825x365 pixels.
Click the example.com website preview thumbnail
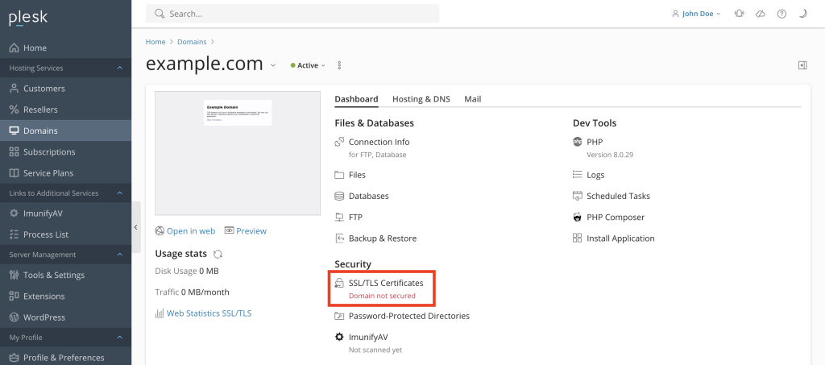point(237,153)
